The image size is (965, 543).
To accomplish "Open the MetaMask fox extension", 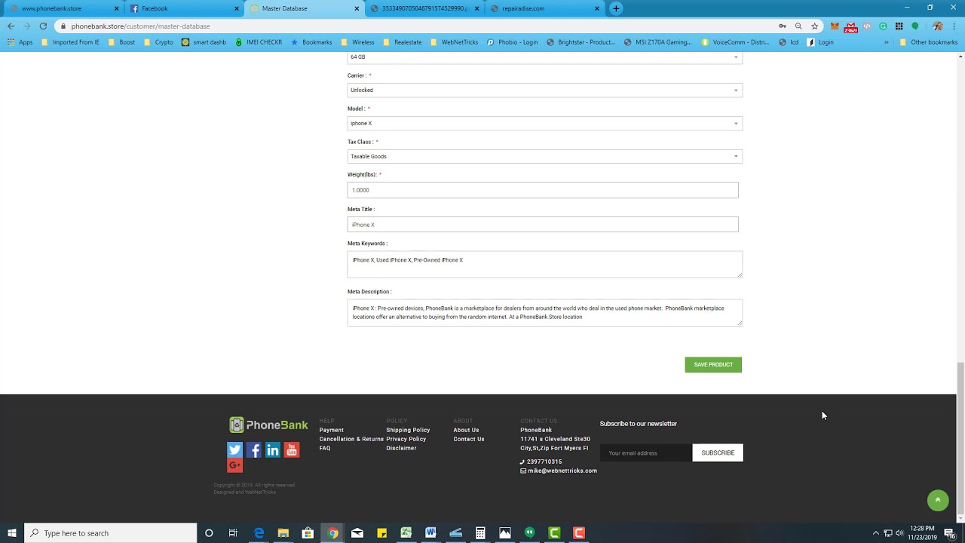I will pos(835,26).
